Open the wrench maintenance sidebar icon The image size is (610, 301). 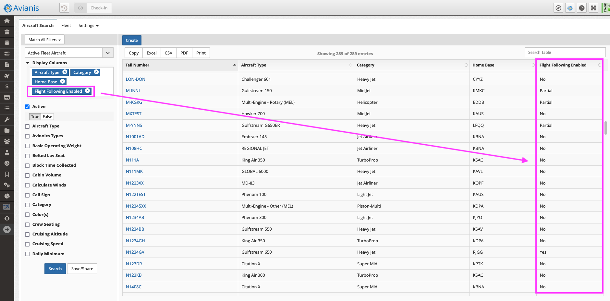7,119
